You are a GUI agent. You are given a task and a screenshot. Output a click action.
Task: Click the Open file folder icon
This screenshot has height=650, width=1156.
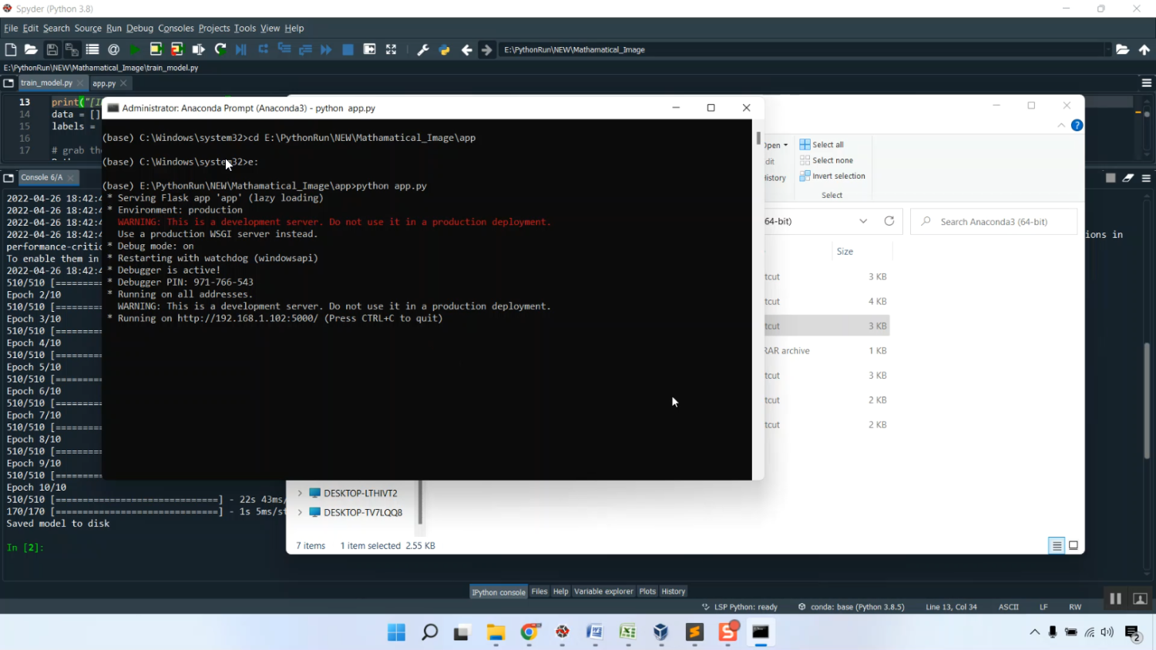point(31,49)
